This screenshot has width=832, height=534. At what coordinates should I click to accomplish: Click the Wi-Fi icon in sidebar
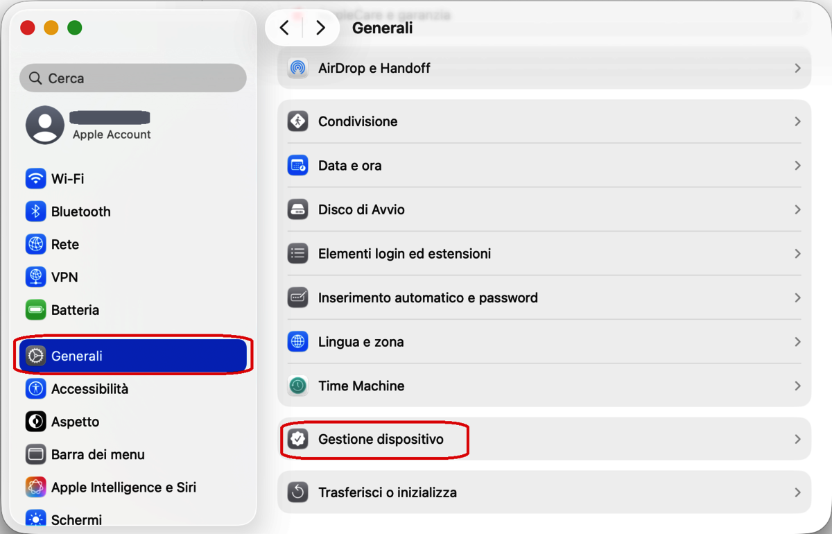[x=35, y=179]
